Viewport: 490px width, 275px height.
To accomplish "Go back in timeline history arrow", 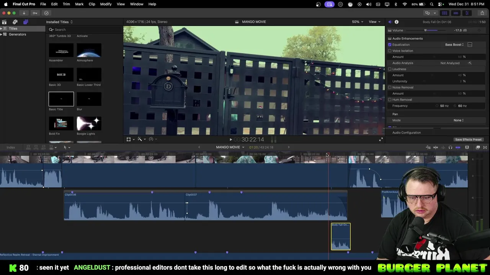I will [199, 147].
